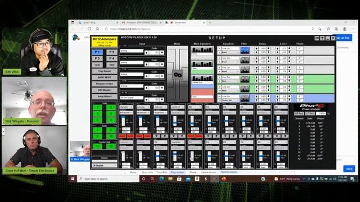
Task: Select preset P1
Action: tap(97, 52)
